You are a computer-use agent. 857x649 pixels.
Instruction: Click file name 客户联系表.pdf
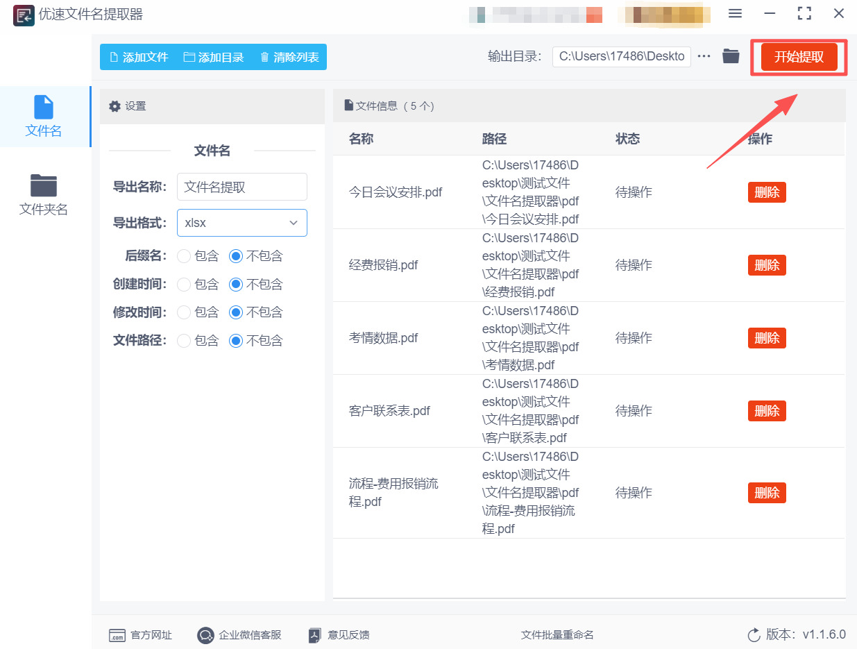point(389,411)
